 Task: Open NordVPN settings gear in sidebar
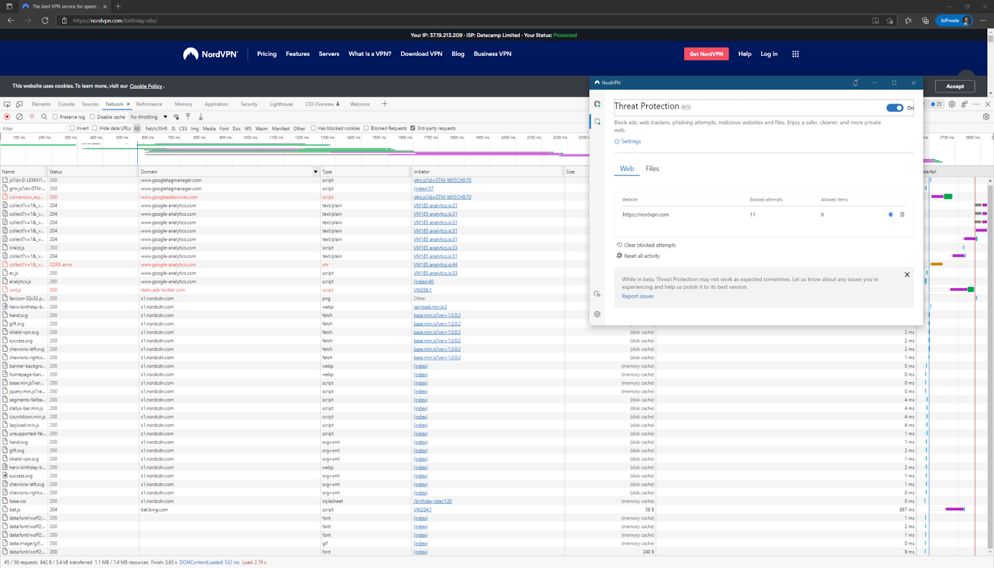pos(597,314)
